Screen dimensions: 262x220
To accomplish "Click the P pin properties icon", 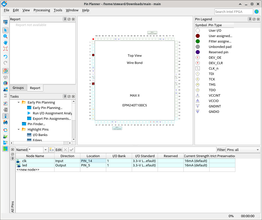I will (x=5, y=103).
